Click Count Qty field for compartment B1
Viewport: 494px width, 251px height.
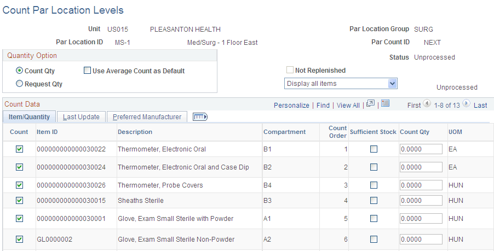pyautogui.click(x=421, y=149)
